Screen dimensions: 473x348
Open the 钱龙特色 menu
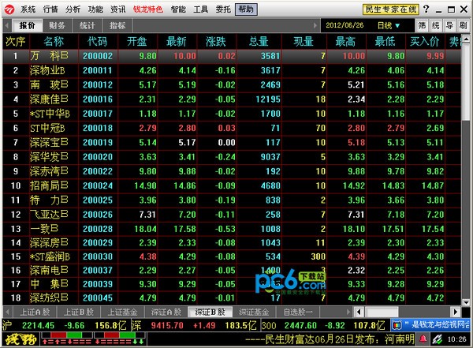coord(148,9)
